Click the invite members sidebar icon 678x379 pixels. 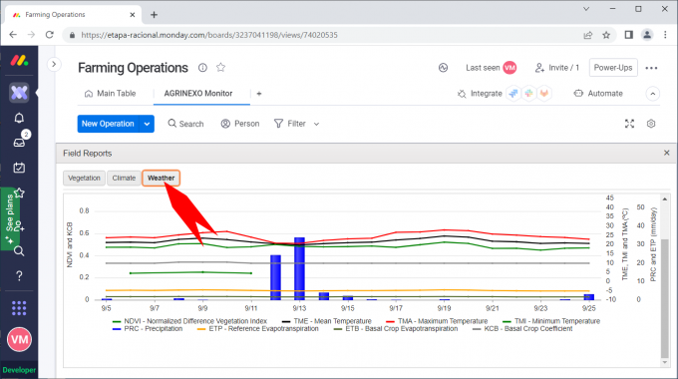[x=19, y=225]
